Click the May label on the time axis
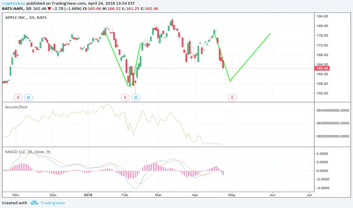The width and height of the screenshot is (353, 208). tap(232, 195)
